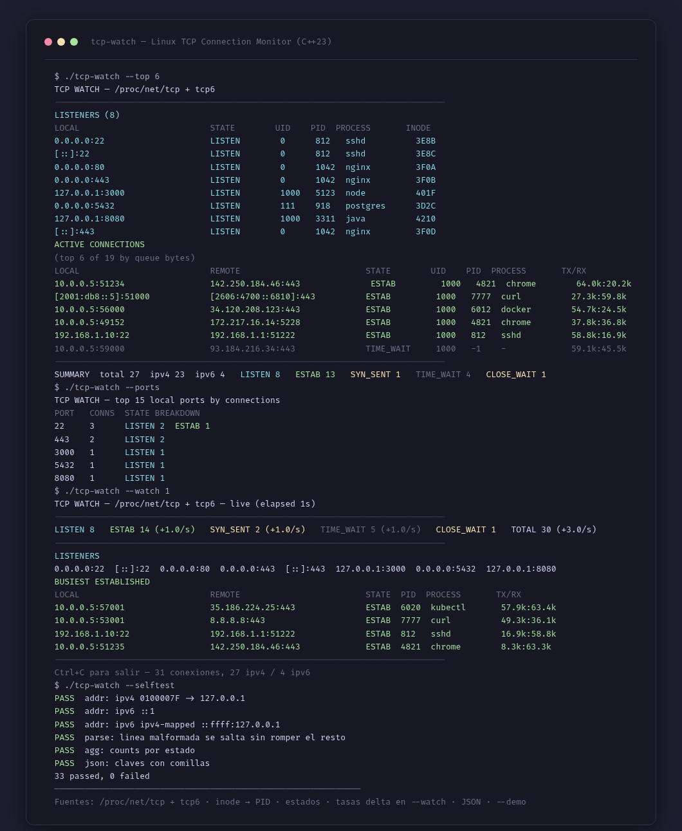Click 'SYN_SENT 1' in the SUMMARY line
This screenshot has width=682, height=831.
[375, 375]
